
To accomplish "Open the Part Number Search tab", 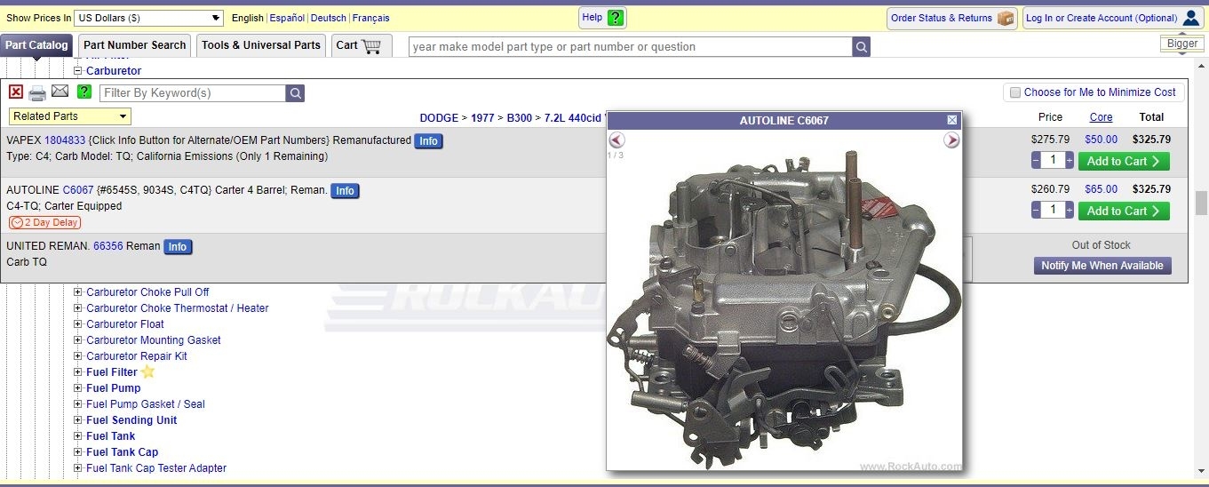I will [135, 45].
